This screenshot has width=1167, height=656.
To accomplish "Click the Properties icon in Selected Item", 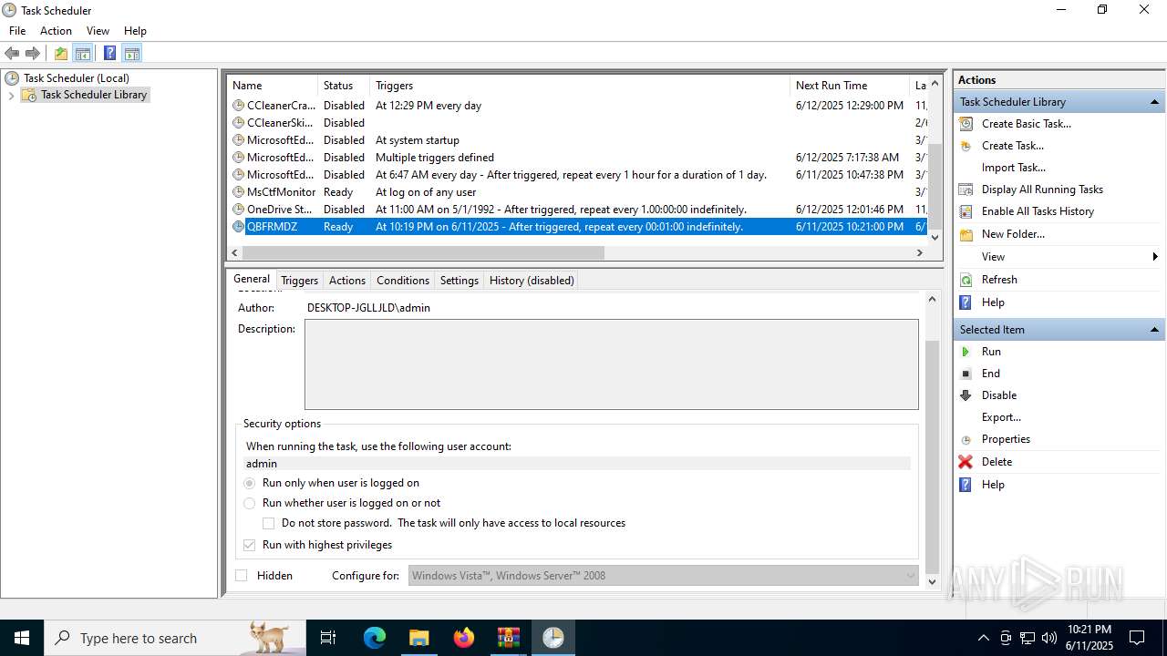I will (x=966, y=439).
